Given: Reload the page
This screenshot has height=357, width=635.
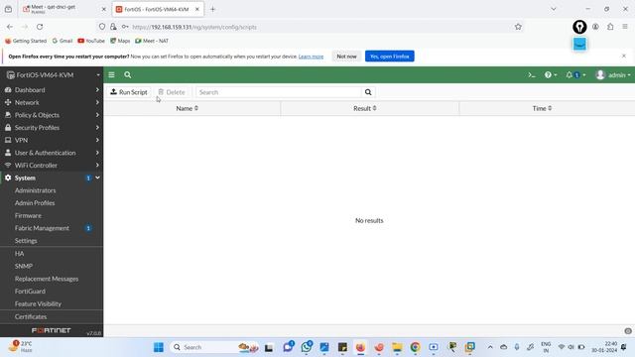Looking at the screenshot, I should coord(40,27).
